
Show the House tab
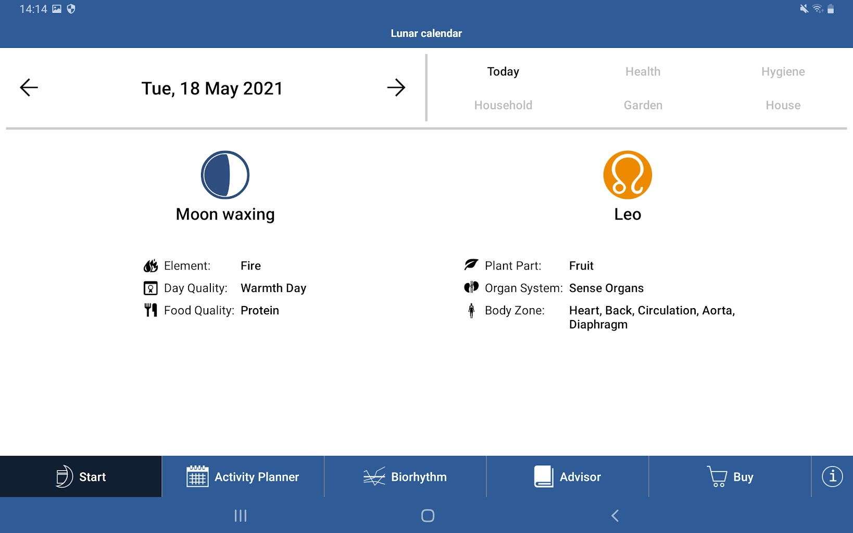(782, 105)
